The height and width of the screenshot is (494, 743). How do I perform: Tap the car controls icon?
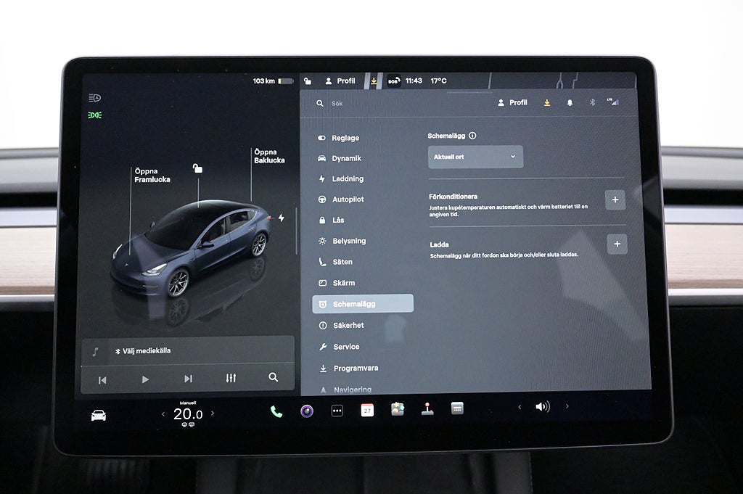click(x=99, y=415)
